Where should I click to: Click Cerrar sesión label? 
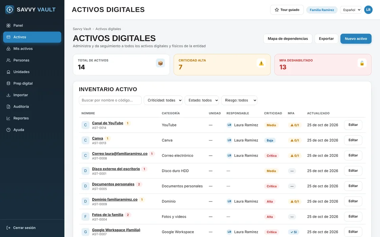pos(24,228)
